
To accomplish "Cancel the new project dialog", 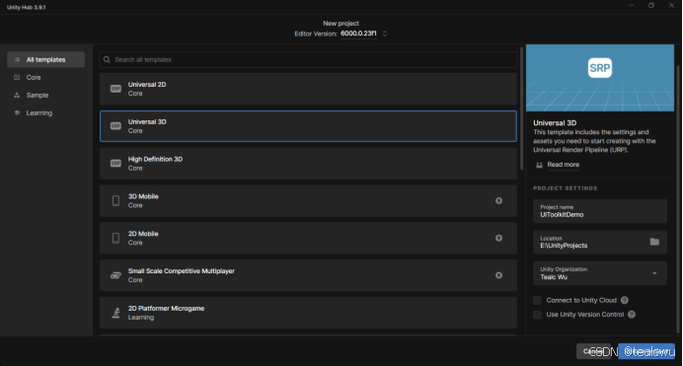I will point(594,351).
